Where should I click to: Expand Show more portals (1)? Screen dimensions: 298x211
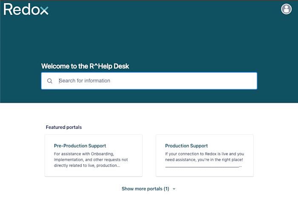coord(149,189)
